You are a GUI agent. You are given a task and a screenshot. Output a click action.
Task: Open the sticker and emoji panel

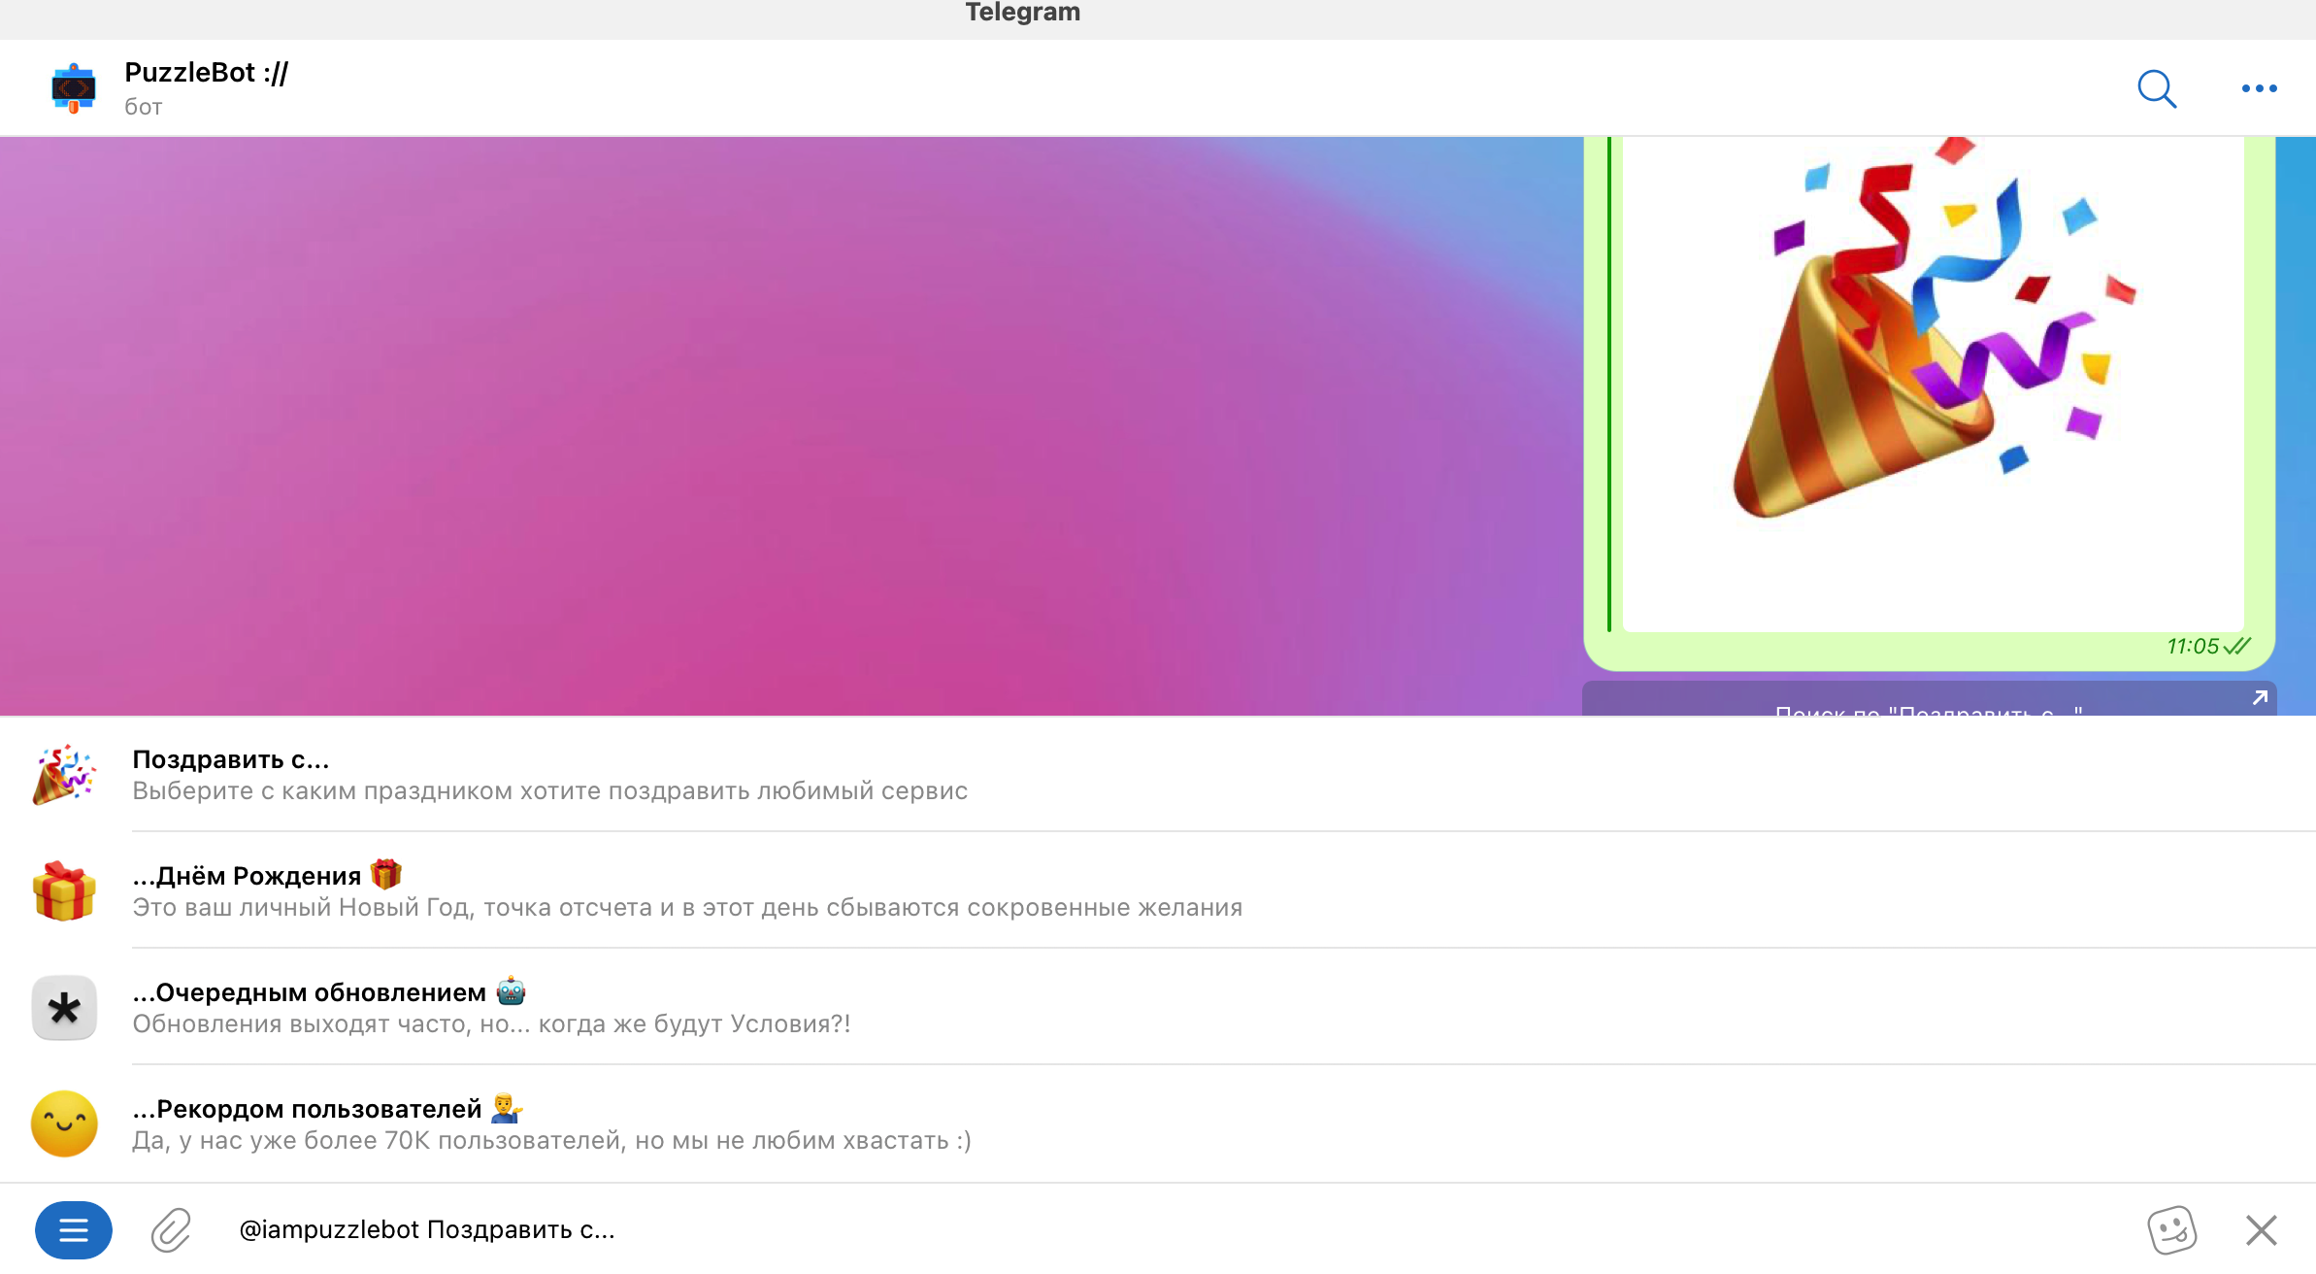[x=2171, y=1230]
